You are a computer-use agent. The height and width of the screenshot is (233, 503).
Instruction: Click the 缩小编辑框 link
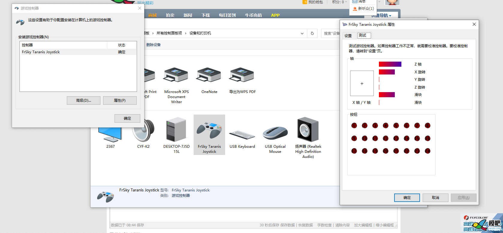pos(385,225)
